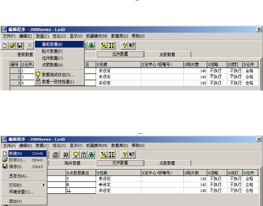
Task: Click yellow vertical-arrow icon in the 数据-menu window toolbar
Action: [x=111, y=45]
